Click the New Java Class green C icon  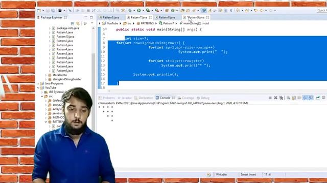pyautogui.click(x=173, y=10)
